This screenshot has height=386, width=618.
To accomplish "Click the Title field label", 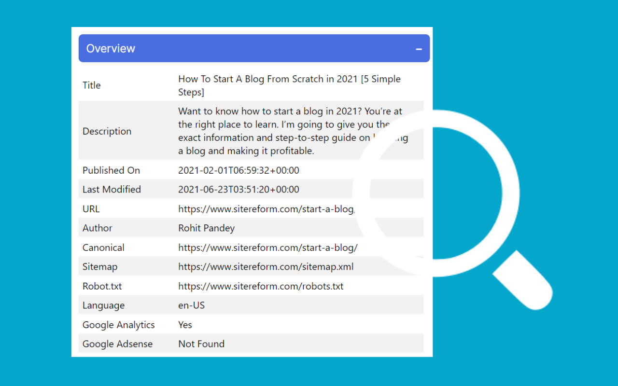I will click(91, 85).
